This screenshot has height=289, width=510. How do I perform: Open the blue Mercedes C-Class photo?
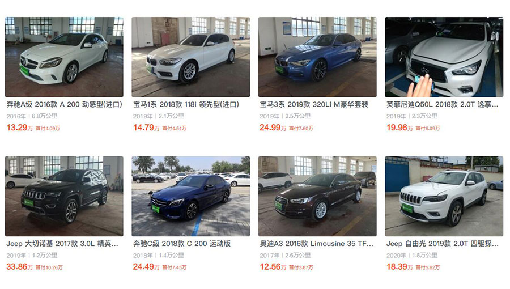pyautogui.click(x=190, y=196)
